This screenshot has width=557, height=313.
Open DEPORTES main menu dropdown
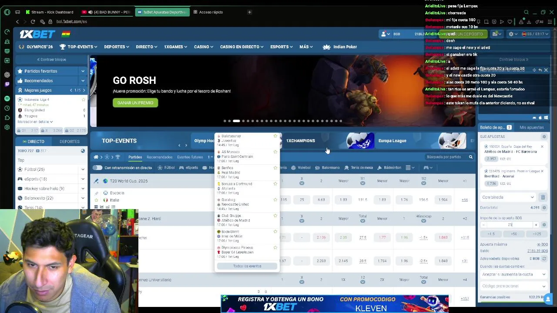coord(117,47)
